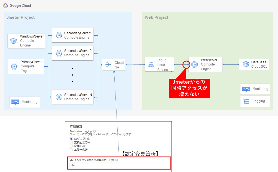Click the SecondaryServer1 Compute Engine icon
Image resolution: width=278 pixels, height=172 pixels.
[x=59, y=35]
